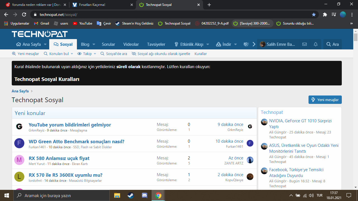Open the members icon beside İndir
The width and height of the screenshot is (358, 201).
pyautogui.click(x=246, y=44)
